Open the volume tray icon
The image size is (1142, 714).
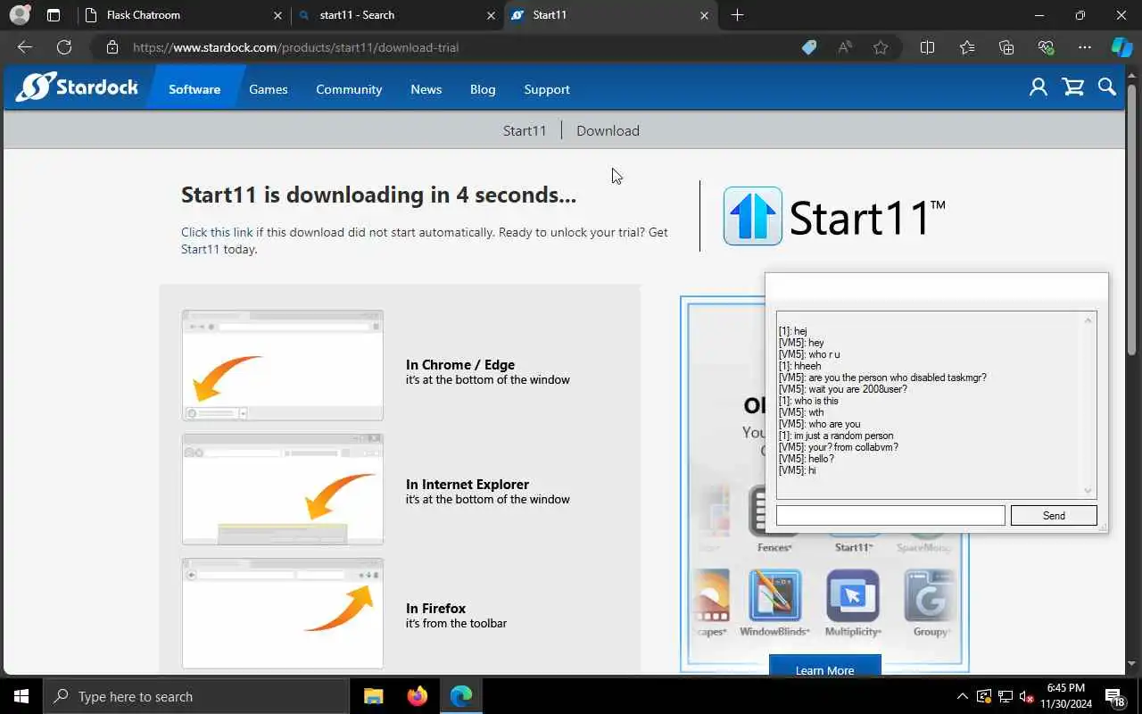[x=1027, y=696]
